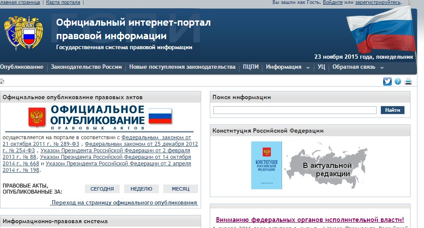
Task: Open help via blue question mark icon
Action: pyautogui.click(x=398, y=81)
